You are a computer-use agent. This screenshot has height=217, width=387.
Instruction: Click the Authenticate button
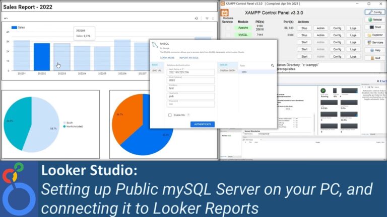coord(203,124)
